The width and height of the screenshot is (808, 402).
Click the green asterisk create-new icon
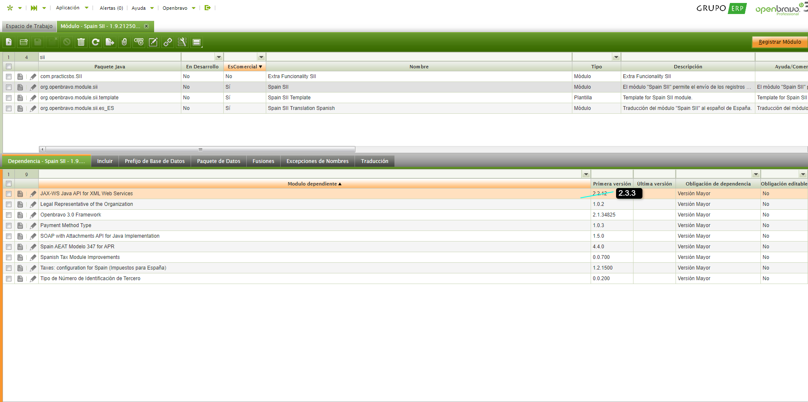click(10, 8)
